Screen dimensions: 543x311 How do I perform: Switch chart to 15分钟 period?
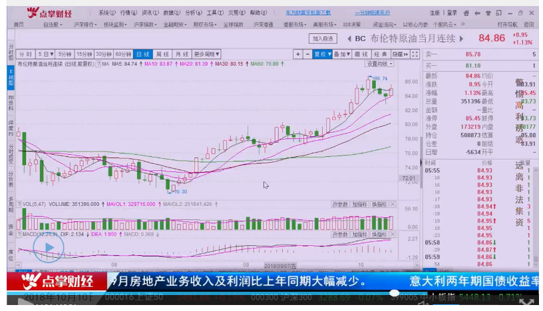(x=84, y=54)
